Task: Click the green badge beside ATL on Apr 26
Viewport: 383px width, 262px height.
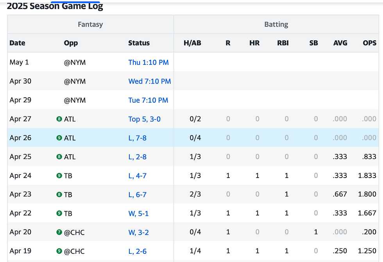Action: coord(59,138)
